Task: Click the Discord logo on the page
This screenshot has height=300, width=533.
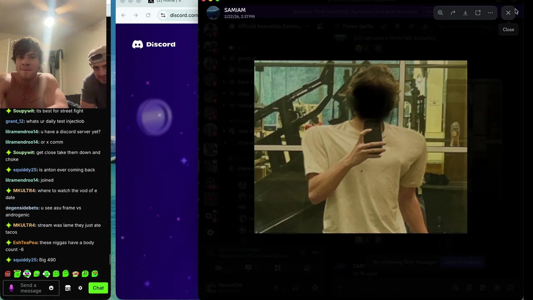Action: [x=154, y=44]
